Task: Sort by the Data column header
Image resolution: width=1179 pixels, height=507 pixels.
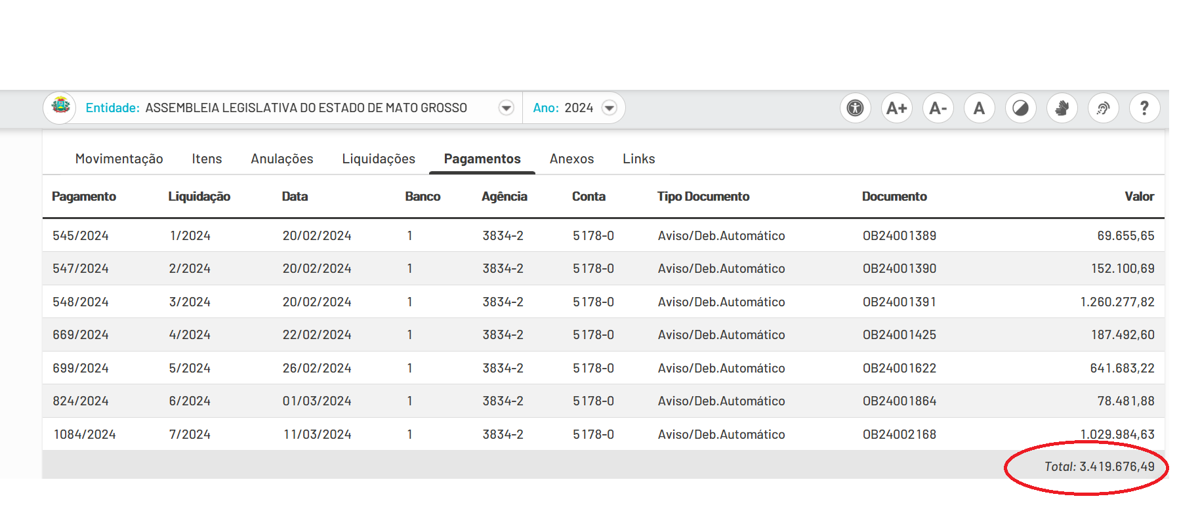Action: click(x=295, y=196)
